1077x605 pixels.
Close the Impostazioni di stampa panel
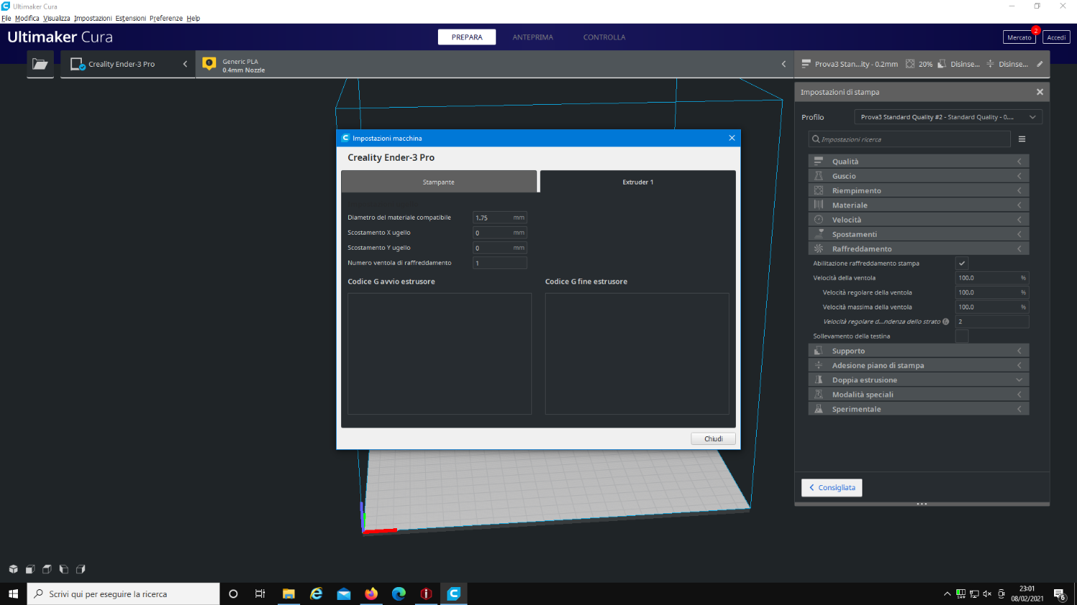1039,92
